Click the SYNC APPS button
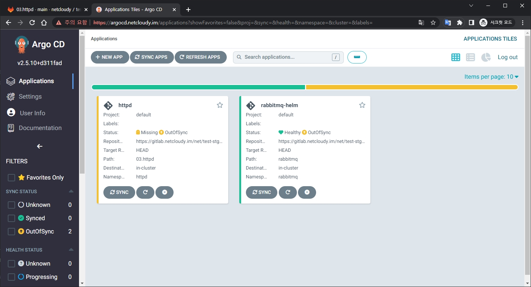Screen dimensions: 531x287 151,57
